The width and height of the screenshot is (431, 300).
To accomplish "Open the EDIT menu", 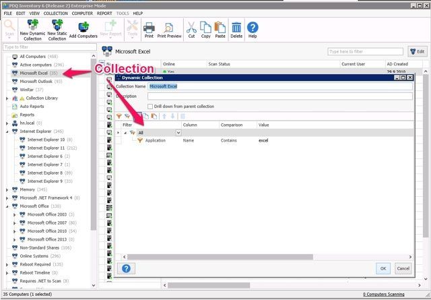I will click(x=21, y=13).
